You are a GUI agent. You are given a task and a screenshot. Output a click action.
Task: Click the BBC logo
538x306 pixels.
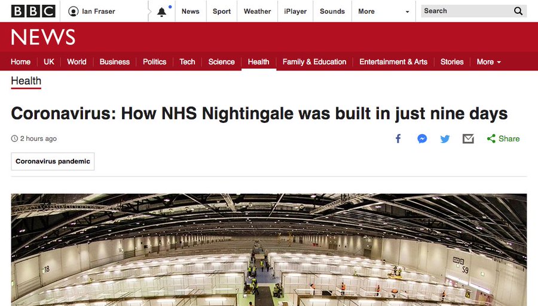tap(33, 11)
